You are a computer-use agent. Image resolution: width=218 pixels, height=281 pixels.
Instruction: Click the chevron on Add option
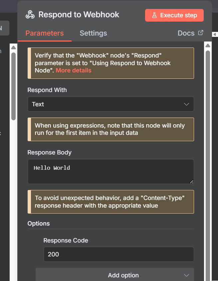click(186, 275)
